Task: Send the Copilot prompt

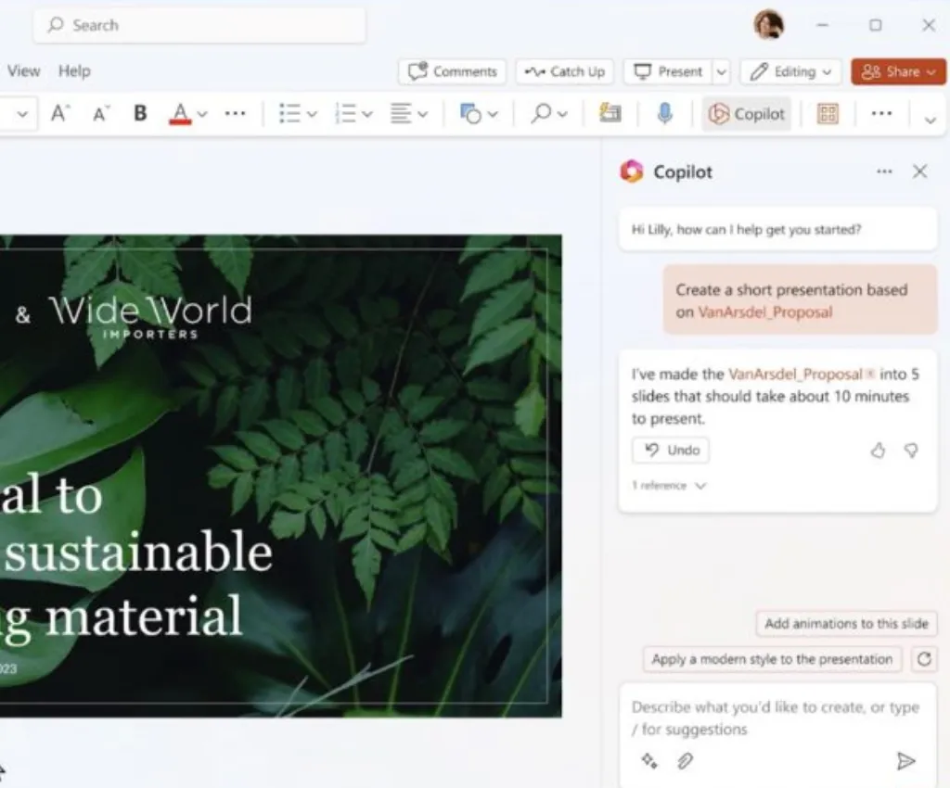Action: pos(905,761)
